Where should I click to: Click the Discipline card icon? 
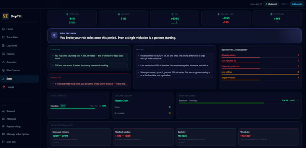tap(67, 14)
